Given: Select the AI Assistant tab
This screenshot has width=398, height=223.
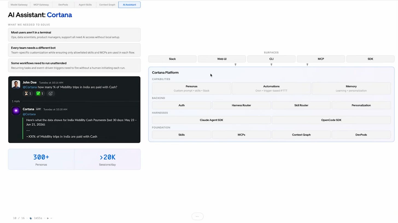Looking at the screenshot, I should (129, 5).
